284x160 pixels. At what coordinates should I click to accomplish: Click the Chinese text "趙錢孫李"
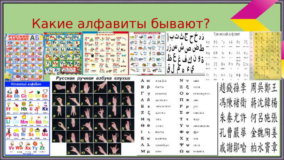(233, 88)
